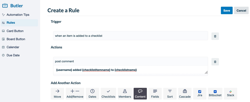Open the Jira actions category
250x102 pixels.
pos(200,94)
